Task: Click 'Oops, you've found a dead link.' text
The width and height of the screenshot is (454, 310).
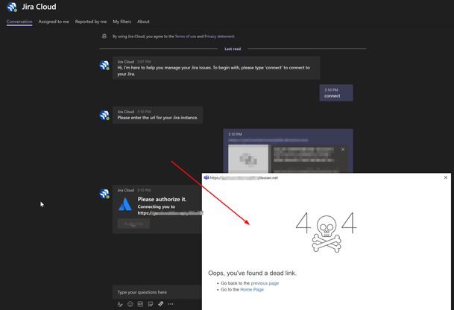Action: point(252,273)
